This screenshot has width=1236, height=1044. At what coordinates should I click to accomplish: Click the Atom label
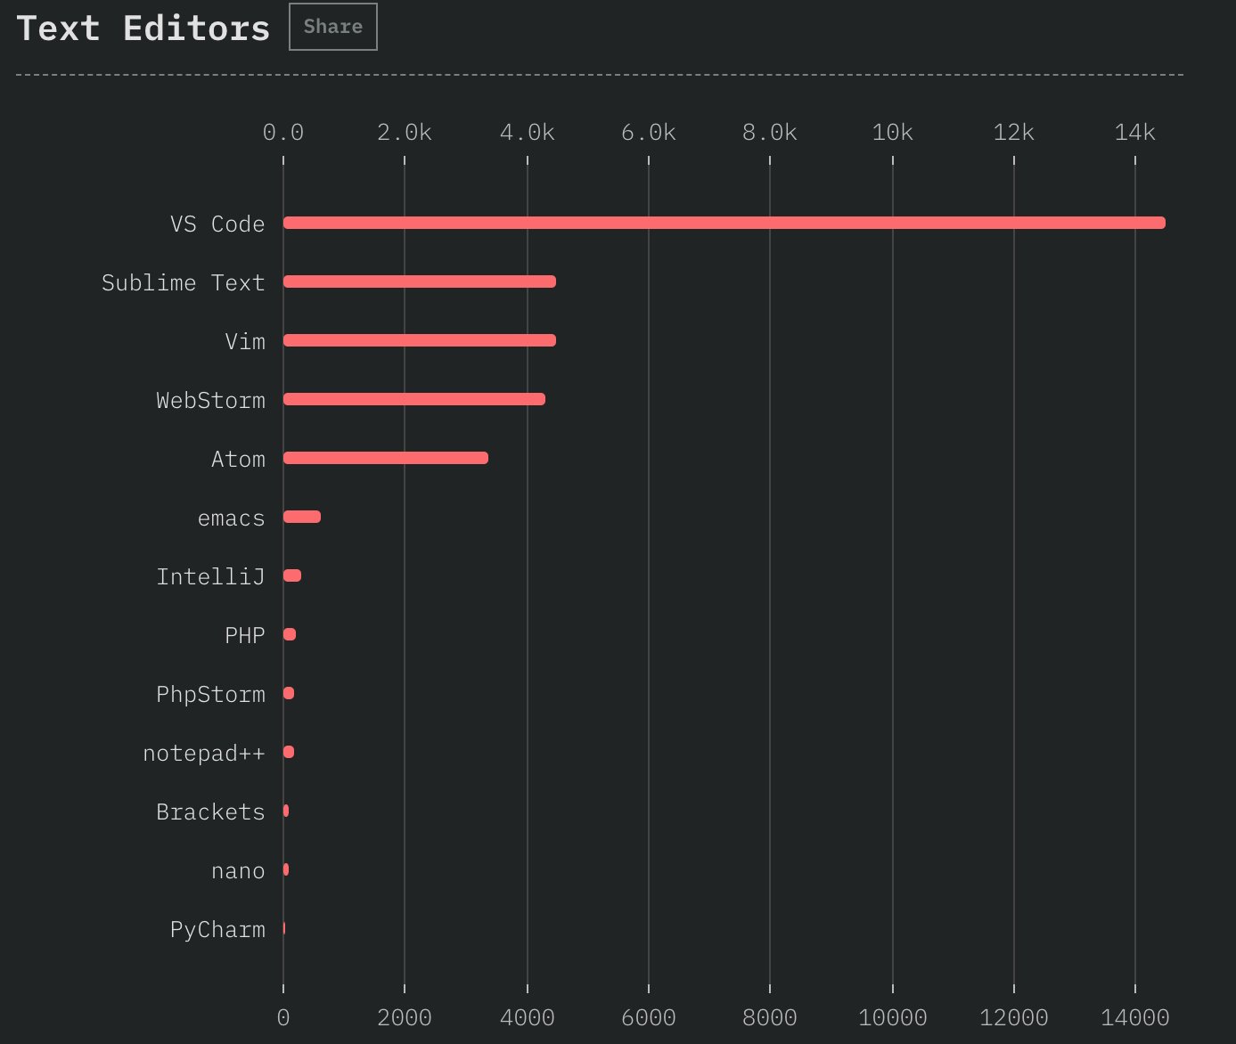coord(238,459)
